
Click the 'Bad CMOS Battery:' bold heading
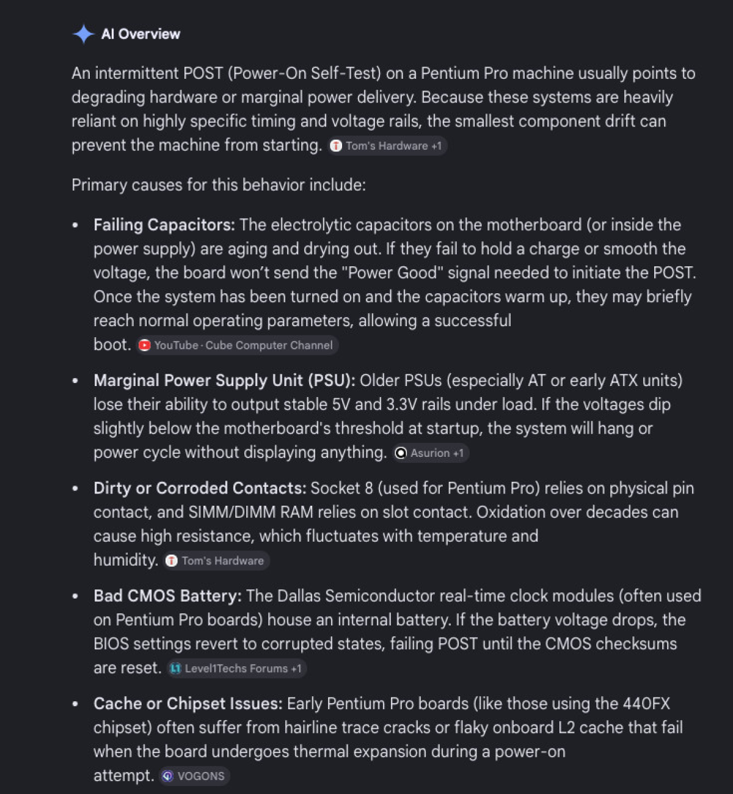pos(167,596)
